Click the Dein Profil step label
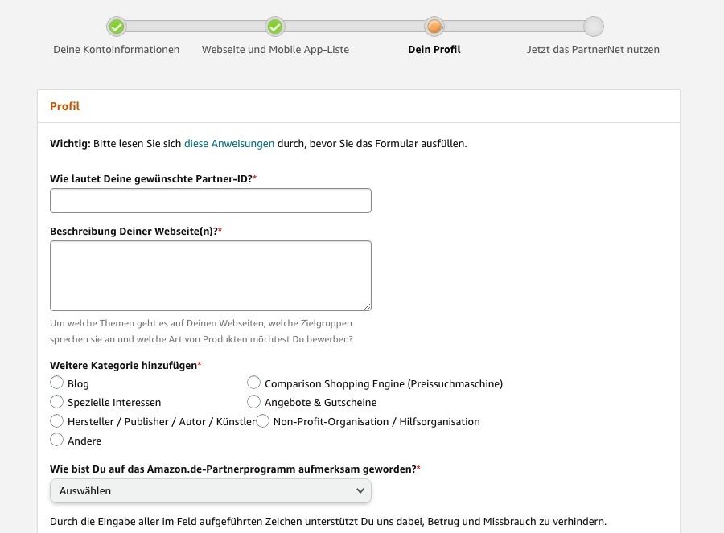 click(434, 50)
